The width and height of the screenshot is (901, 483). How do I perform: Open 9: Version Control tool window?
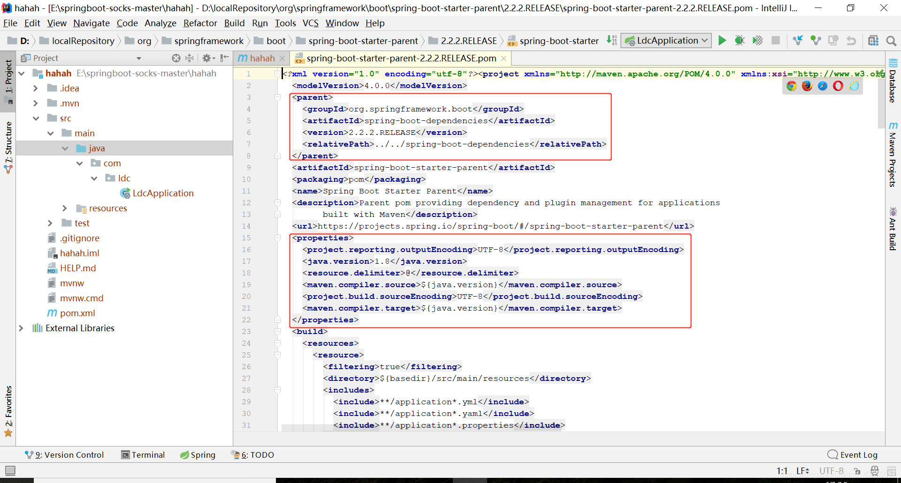point(64,454)
